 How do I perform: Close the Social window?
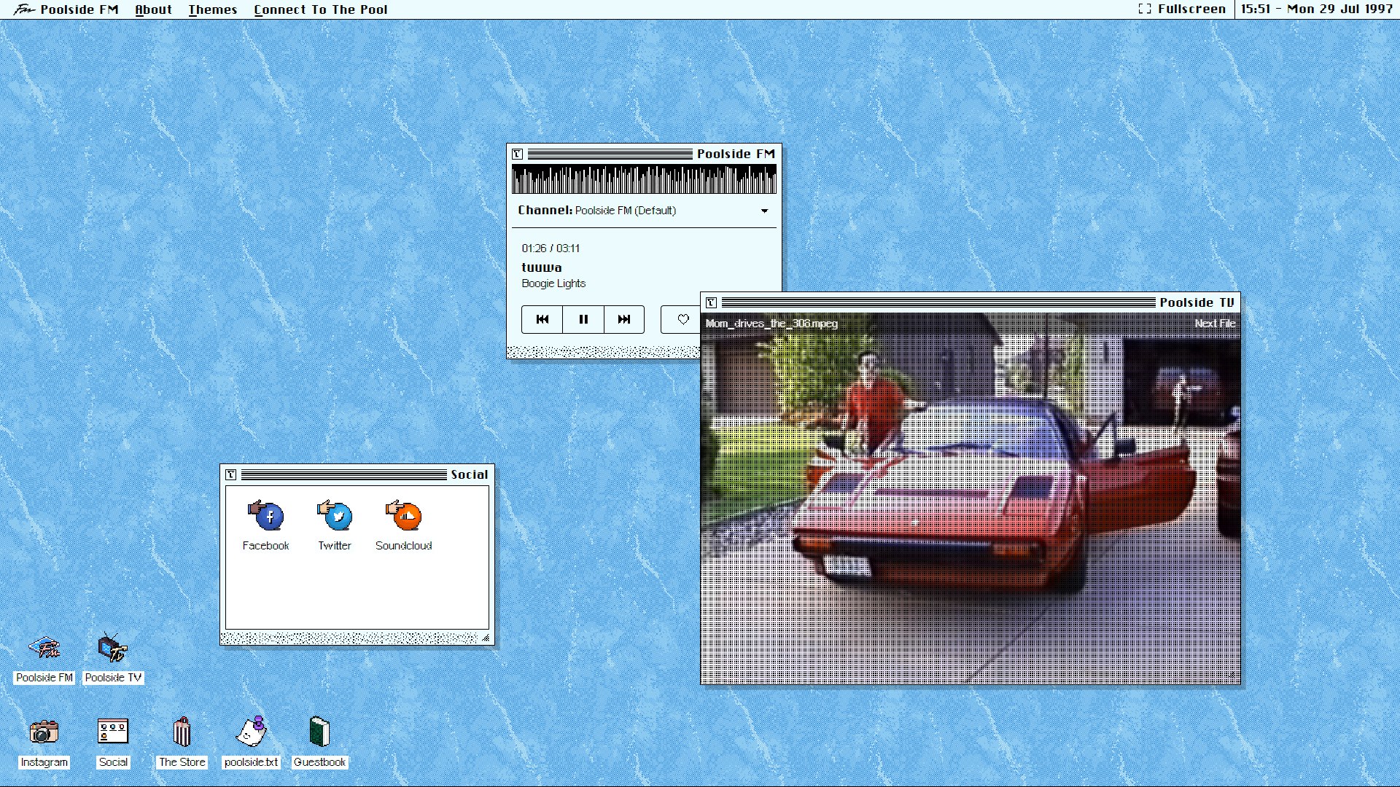coord(230,474)
